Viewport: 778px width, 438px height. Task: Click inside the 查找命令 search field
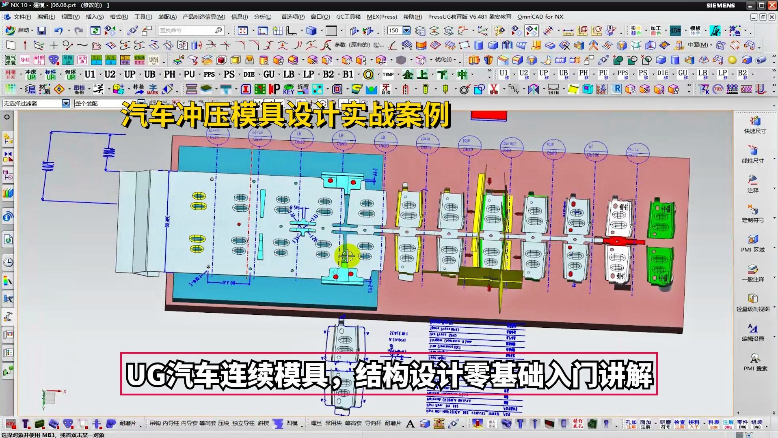pyautogui.click(x=187, y=30)
